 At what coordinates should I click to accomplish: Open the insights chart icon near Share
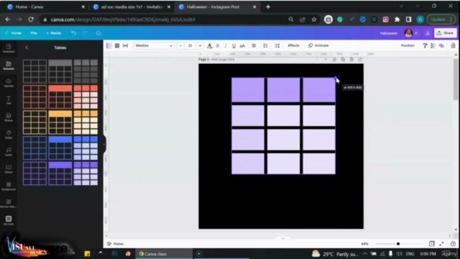tap(428, 33)
